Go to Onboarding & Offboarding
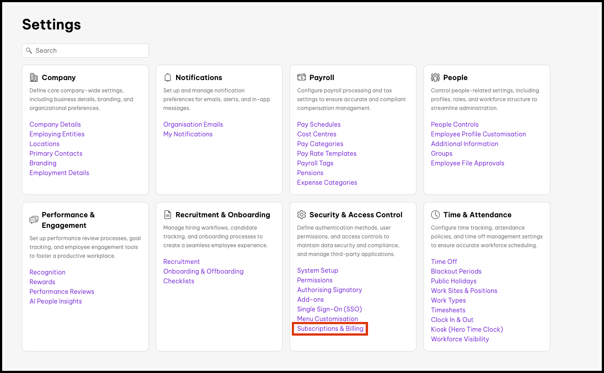Viewport: 604px width, 373px height. pyautogui.click(x=203, y=271)
